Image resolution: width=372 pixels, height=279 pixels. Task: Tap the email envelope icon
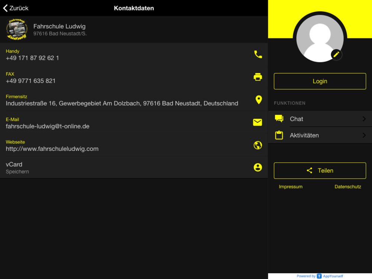pos(258,122)
